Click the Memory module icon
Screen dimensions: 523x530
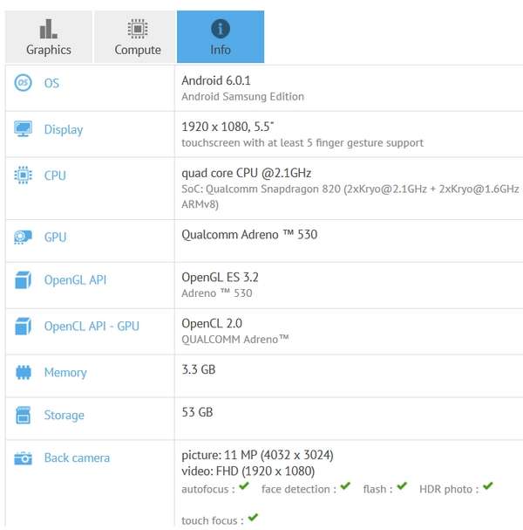[x=24, y=373]
